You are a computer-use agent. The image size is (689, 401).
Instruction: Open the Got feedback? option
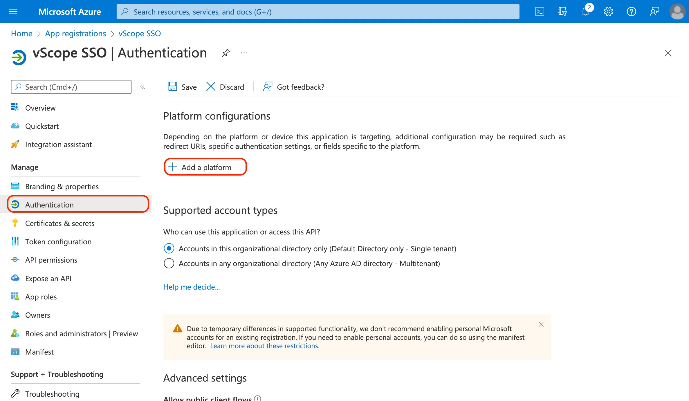(x=293, y=87)
